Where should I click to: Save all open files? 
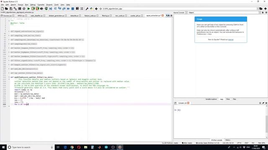click(15, 9)
